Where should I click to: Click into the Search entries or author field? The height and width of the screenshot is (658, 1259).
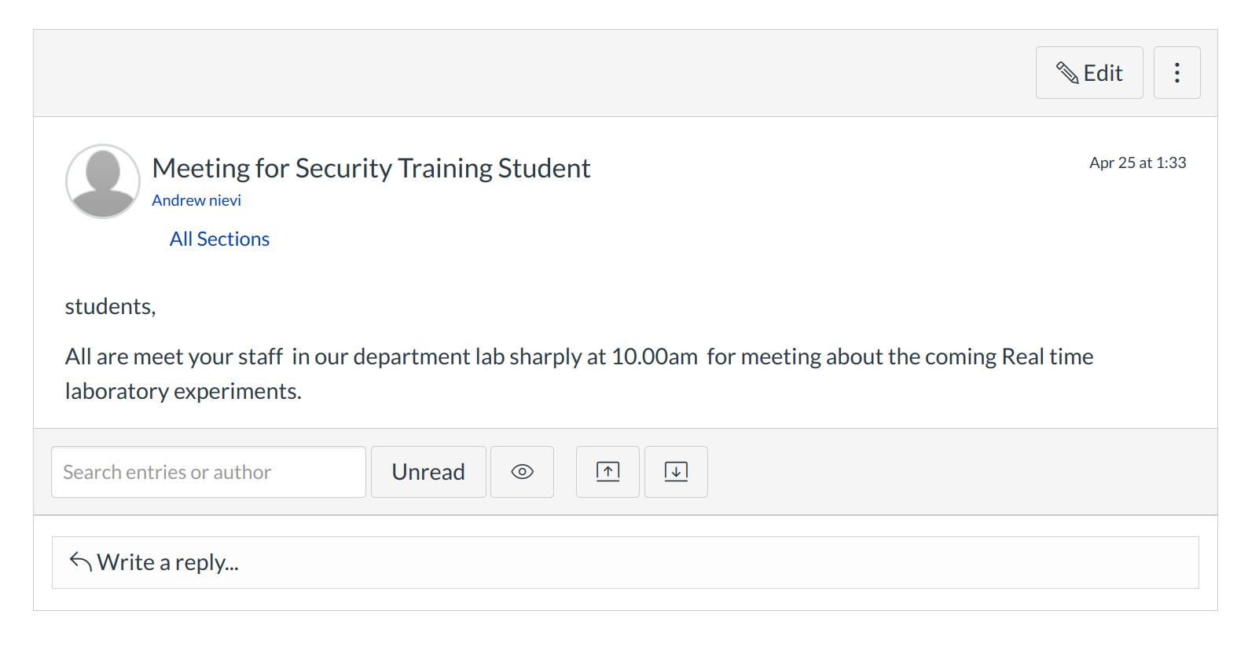coord(208,472)
